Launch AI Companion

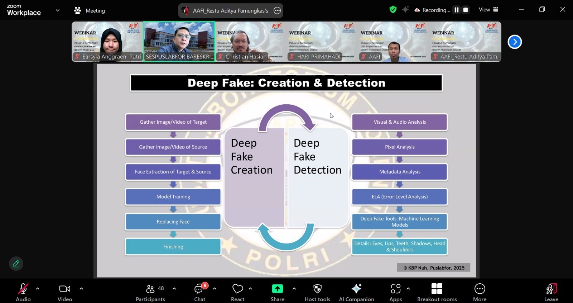click(x=356, y=292)
